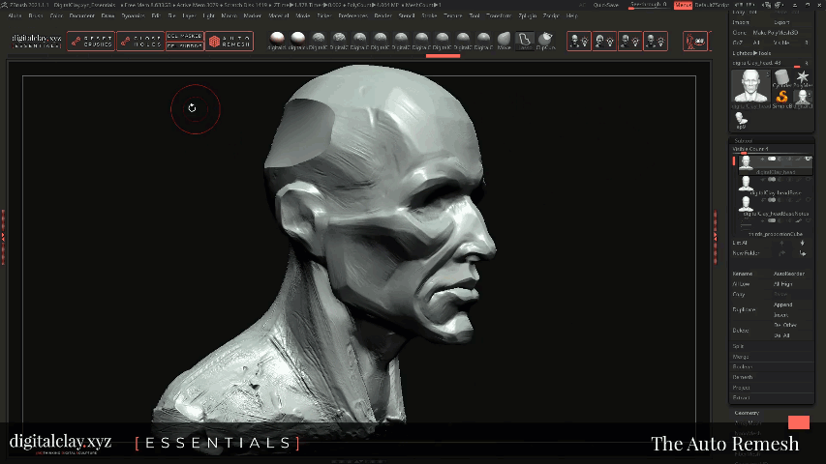Image resolution: width=826 pixels, height=464 pixels.
Task: Click the Close Holes button
Action: click(x=140, y=41)
